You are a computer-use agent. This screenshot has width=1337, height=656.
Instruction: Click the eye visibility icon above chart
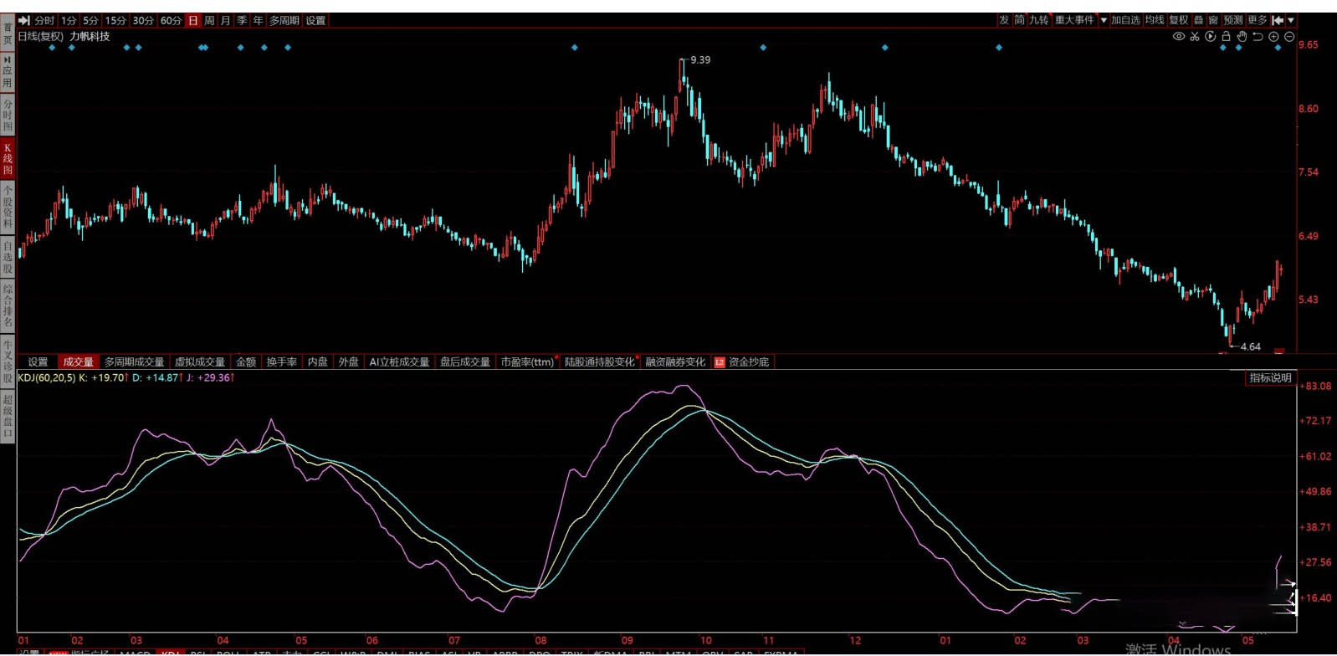point(1179,37)
